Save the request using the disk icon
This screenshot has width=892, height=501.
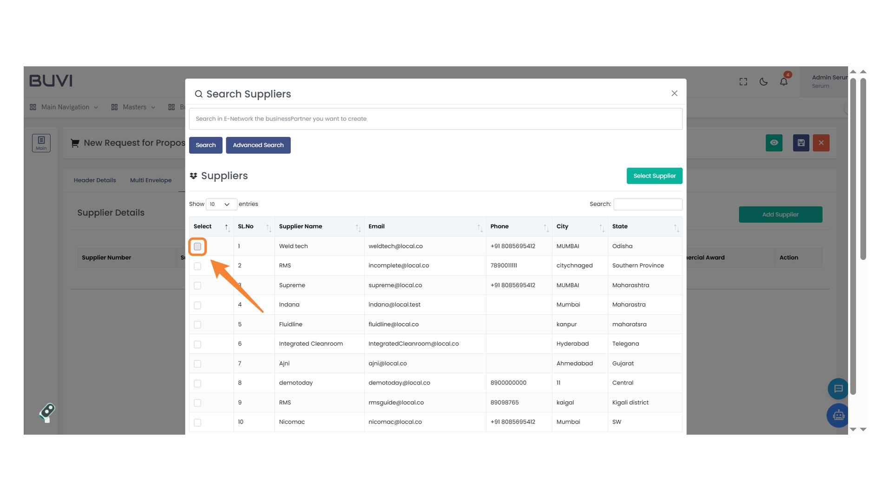coord(800,143)
